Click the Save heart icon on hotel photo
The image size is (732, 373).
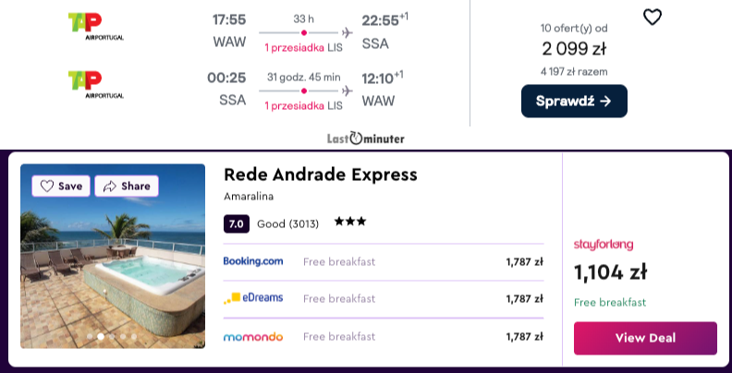pyautogui.click(x=47, y=186)
